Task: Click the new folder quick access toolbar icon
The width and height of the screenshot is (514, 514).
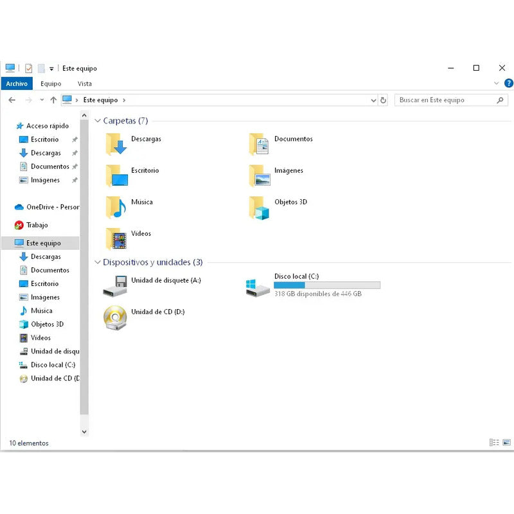Action: point(41,68)
